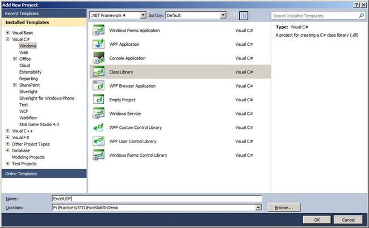
Task: Click the Browse... button
Action: click(x=284, y=208)
